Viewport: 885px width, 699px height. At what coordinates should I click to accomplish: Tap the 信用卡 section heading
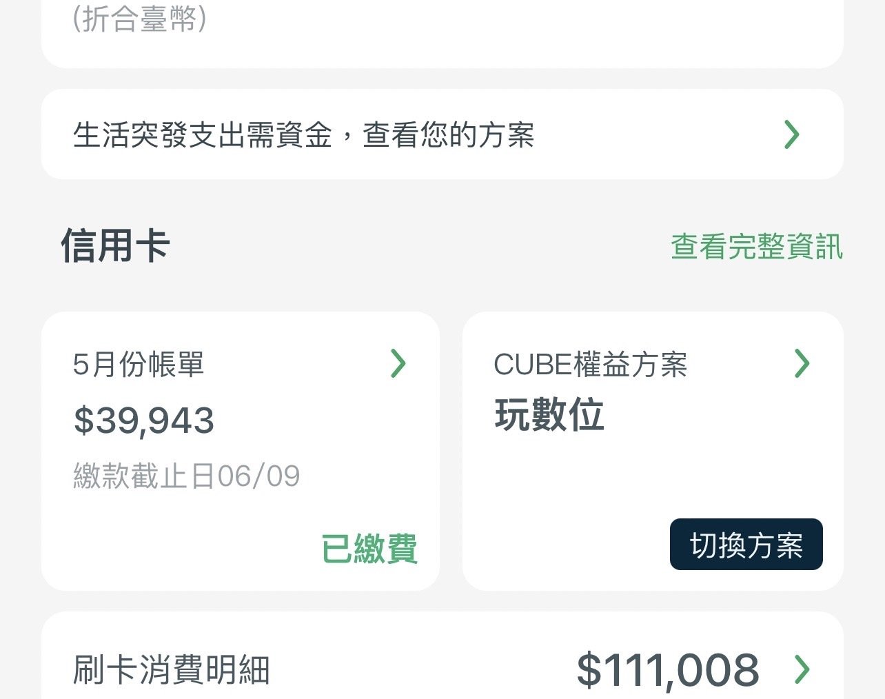116,245
